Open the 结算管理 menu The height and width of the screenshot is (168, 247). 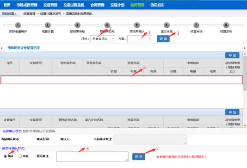137,5
